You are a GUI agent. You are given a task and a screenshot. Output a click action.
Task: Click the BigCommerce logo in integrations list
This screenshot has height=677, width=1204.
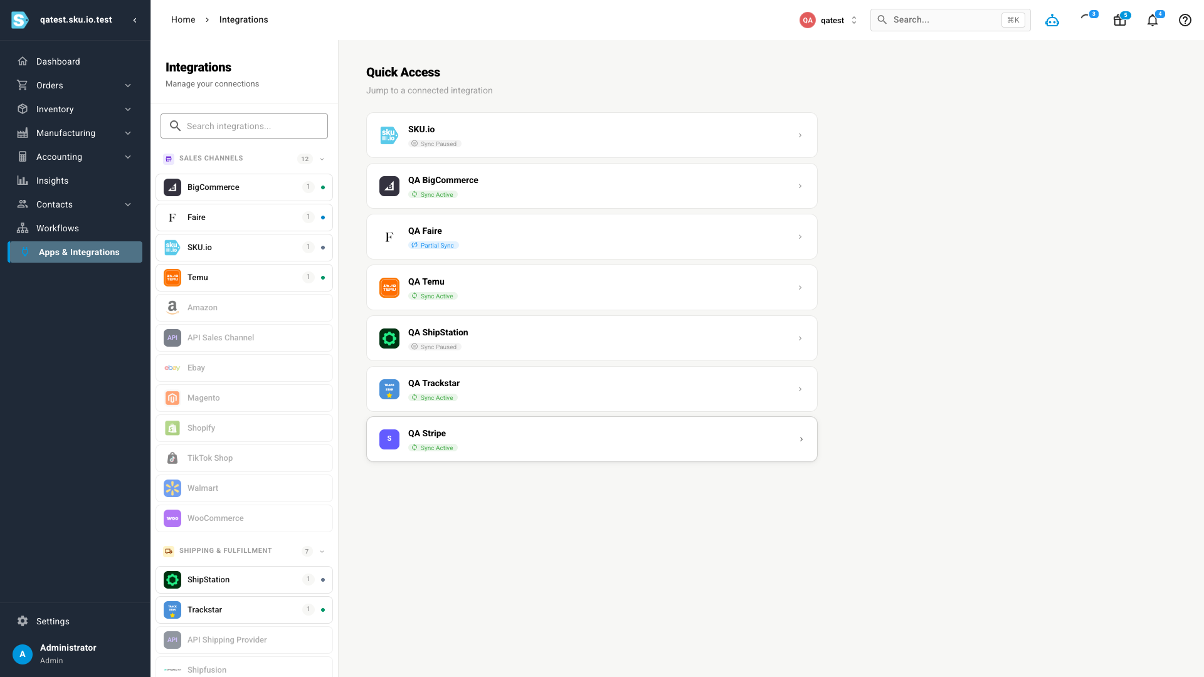pos(172,187)
